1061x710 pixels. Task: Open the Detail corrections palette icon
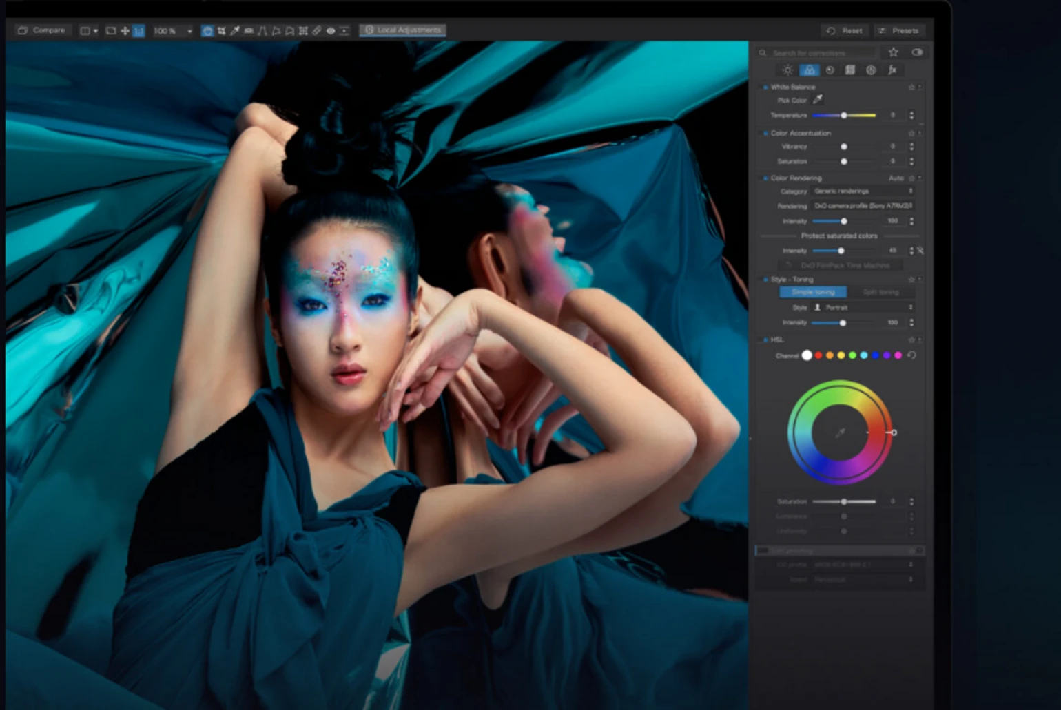click(x=830, y=70)
